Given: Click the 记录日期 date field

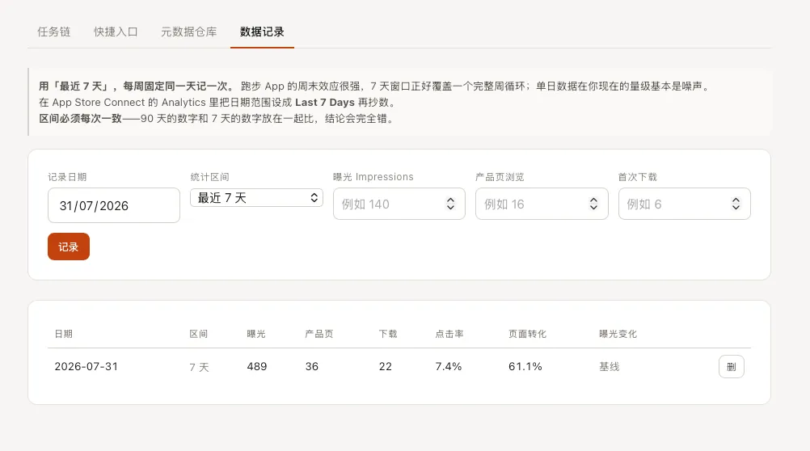Looking at the screenshot, I should [114, 205].
